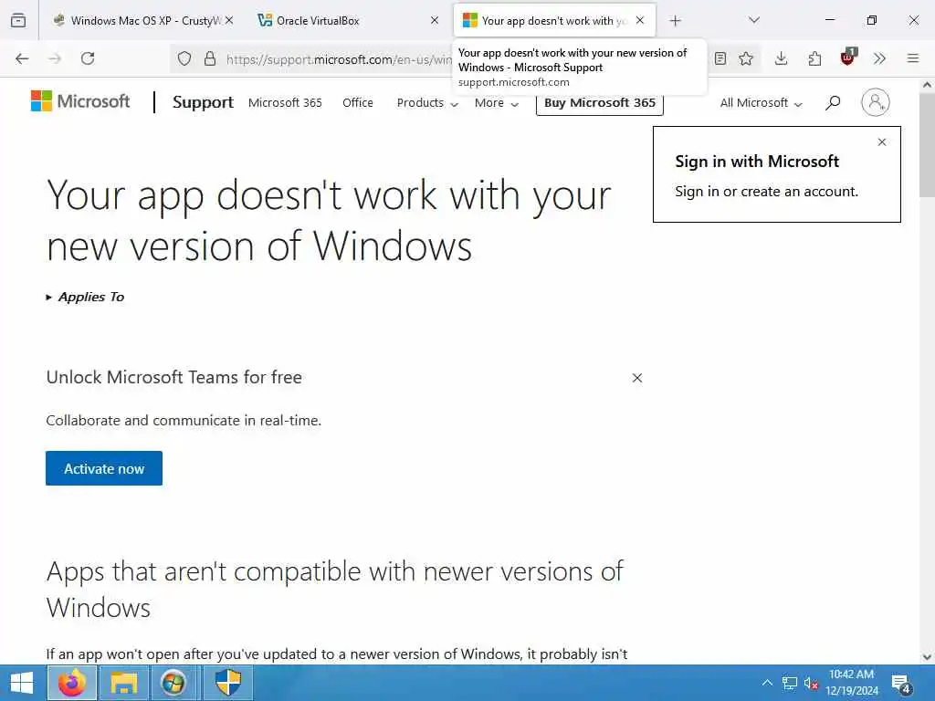This screenshot has height=701, width=935.
Task: Go back to previous page
Action: 22,58
